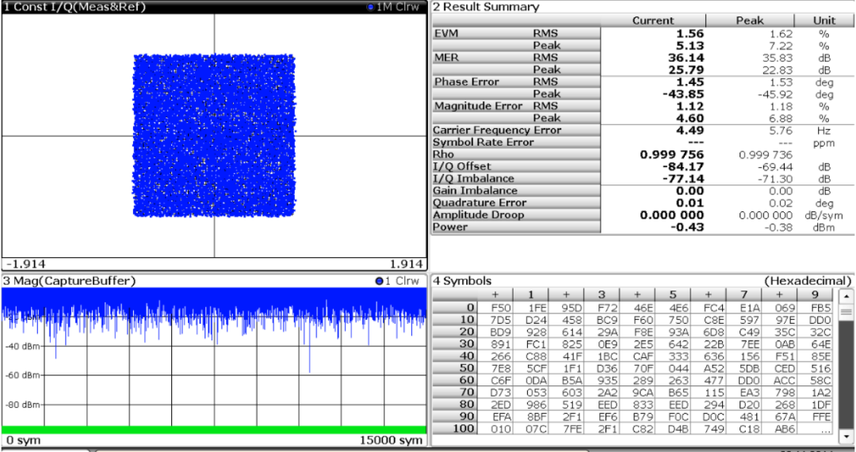Click the symbol table scrollbar thumb
Image resolution: width=856 pixels, height=452 pixels.
pyautogui.click(x=846, y=313)
